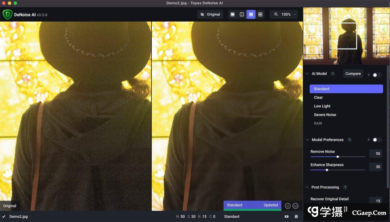Enable the Model Preferences auto switch

[377, 140]
